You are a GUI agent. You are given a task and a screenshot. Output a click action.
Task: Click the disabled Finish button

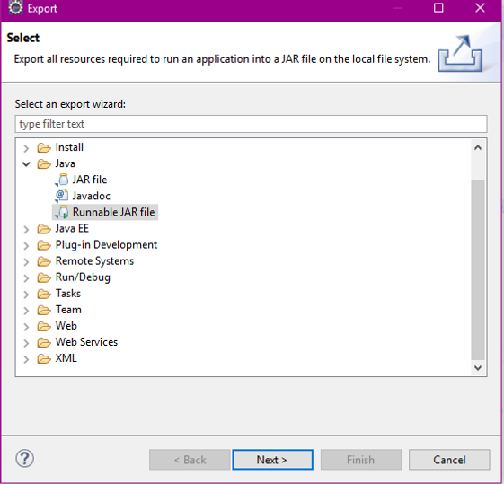(x=361, y=460)
